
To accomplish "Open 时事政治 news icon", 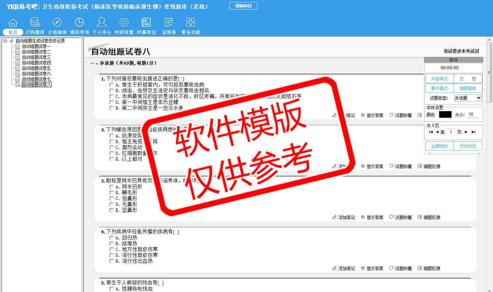I will coord(146,23).
